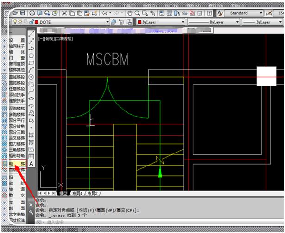285x233 pixels.
Task: Click the Multiline Text 'A' tool
Action: 31,164
